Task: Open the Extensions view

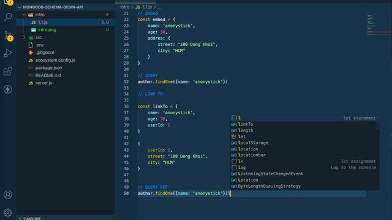Action: (8, 71)
